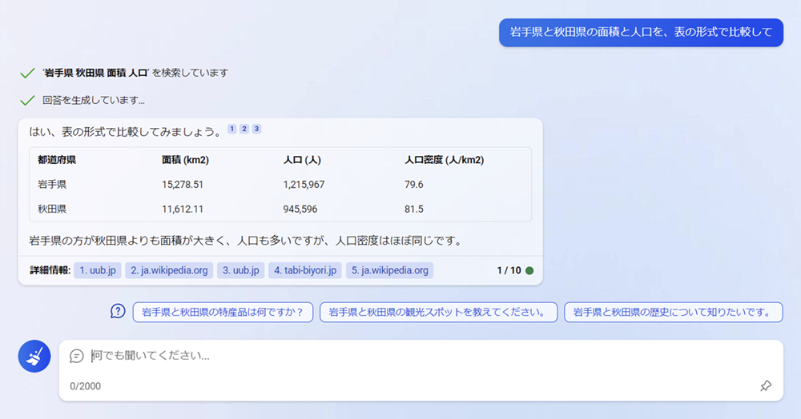Open source 2 ja.wikipedia.org link
The image size is (801, 419).
click(169, 270)
